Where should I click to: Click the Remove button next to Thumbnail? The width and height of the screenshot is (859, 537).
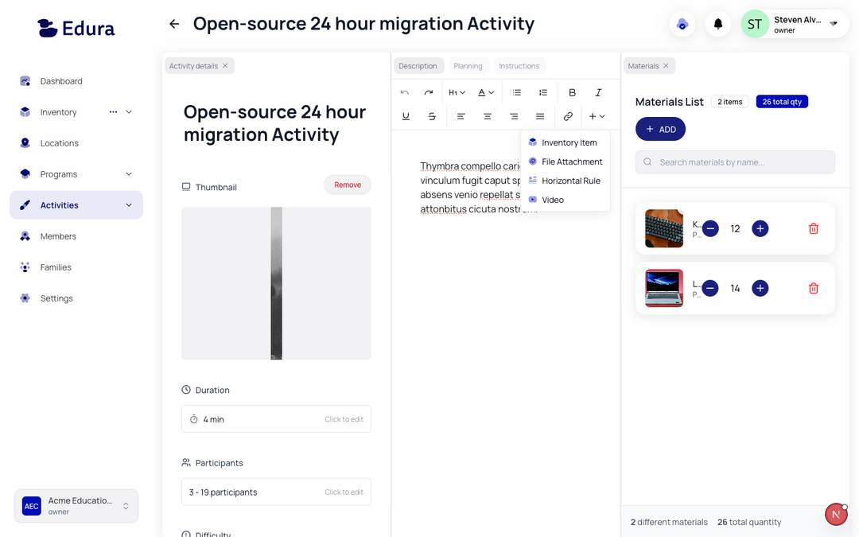click(348, 184)
